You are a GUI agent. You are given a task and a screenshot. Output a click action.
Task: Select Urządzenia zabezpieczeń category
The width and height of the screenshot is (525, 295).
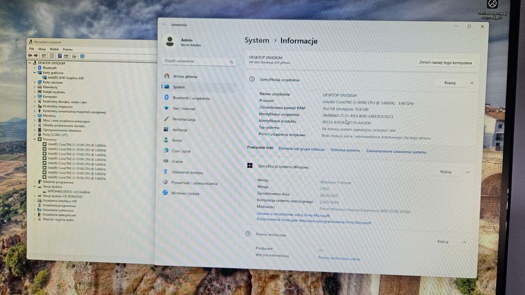(59, 215)
